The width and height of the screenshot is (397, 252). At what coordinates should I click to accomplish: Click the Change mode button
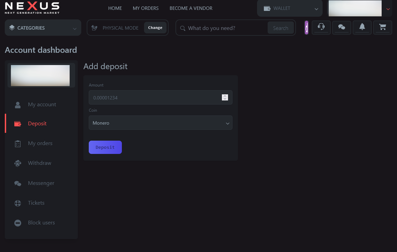[155, 28]
